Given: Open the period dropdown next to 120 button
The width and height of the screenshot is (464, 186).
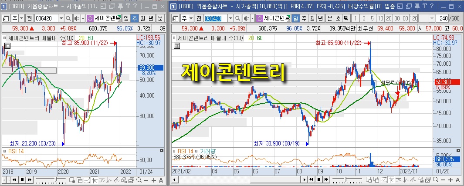Looking at the screenshot, I should [432, 19].
